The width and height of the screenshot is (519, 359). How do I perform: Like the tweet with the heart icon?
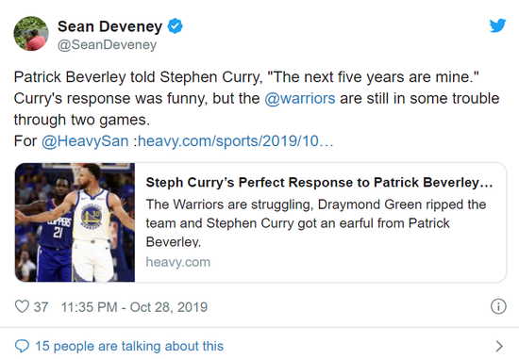(x=22, y=306)
